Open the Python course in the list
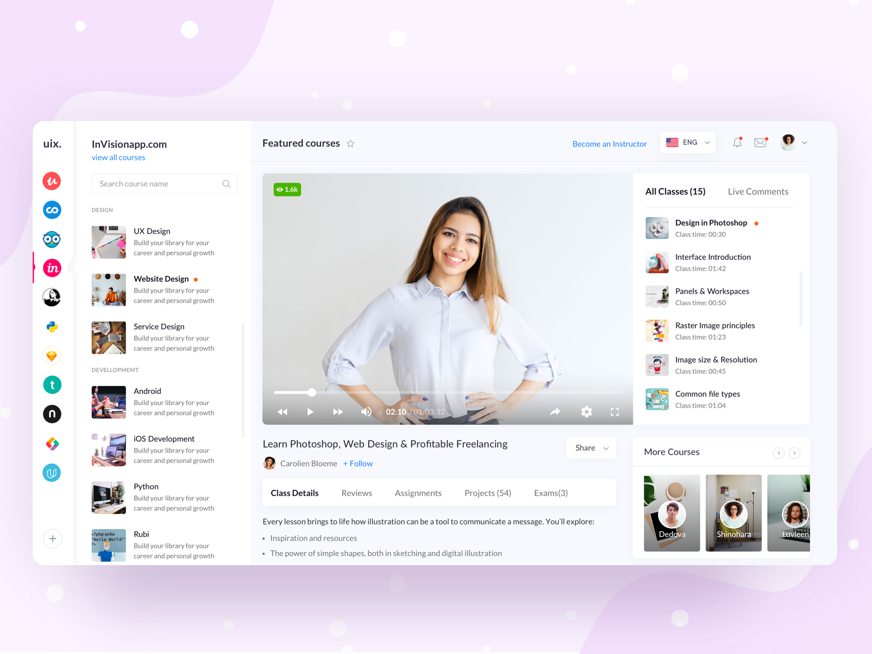The width and height of the screenshot is (872, 654). pos(164,497)
